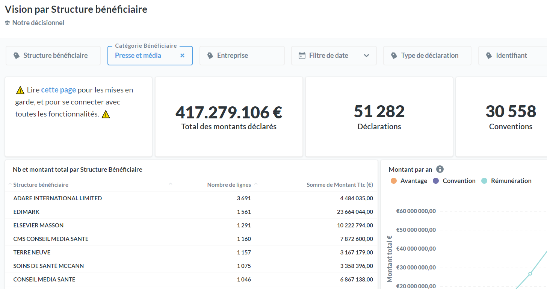Click the tag icon in Structure bénéficiaire filter
Image resolution: width=547 pixels, height=289 pixels.
coord(16,56)
